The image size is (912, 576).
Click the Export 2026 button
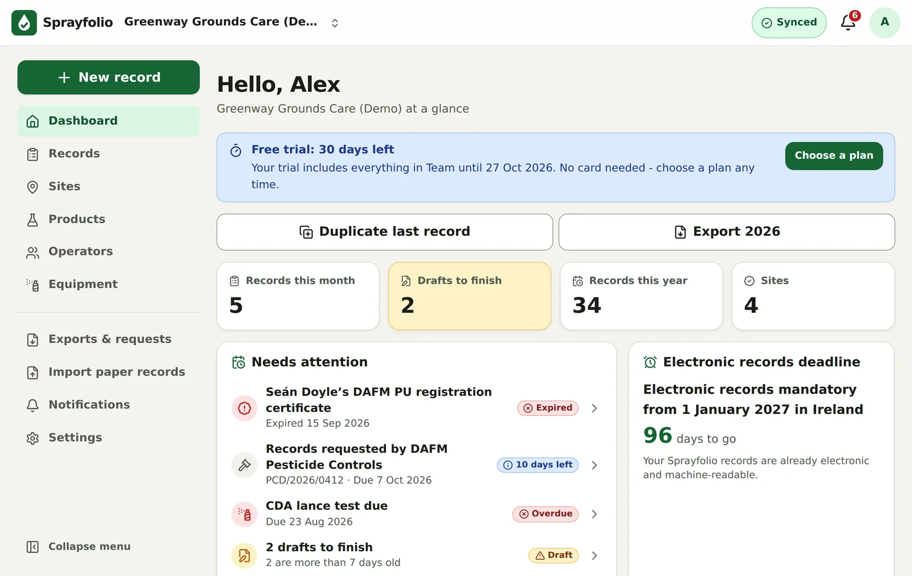[x=727, y=232]
